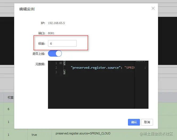Cancel editing with the 取消 button
Viewport: 177px width, 140px height.
click(147, 122)
